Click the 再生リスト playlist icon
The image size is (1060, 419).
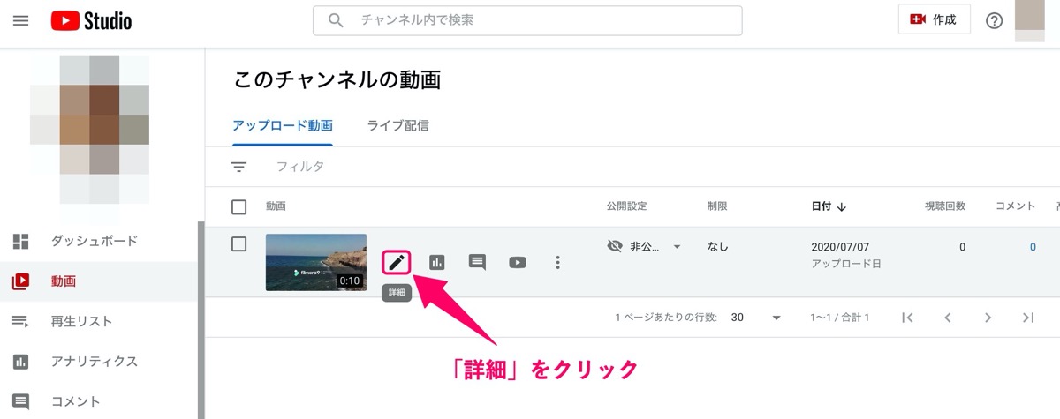pos(20,321)
